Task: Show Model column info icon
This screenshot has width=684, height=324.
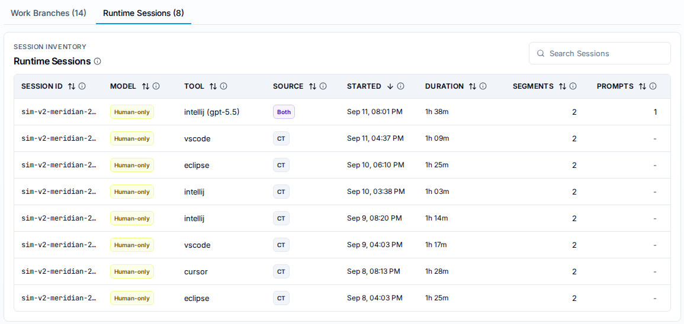Action: 156,86
